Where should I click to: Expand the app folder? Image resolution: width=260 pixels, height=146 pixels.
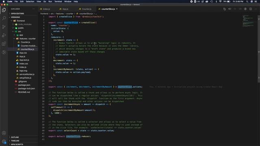pyautogui.click(x=23, y=35)
